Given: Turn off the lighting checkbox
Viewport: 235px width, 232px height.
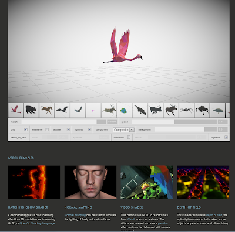Looking at the screenshot, I should (89, 129).
